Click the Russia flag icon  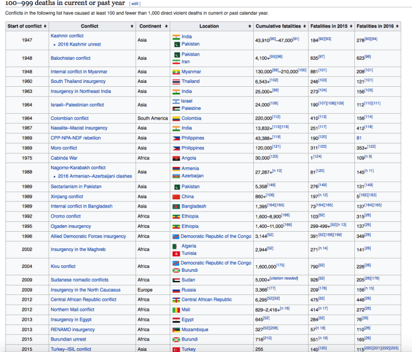(176, 289)
